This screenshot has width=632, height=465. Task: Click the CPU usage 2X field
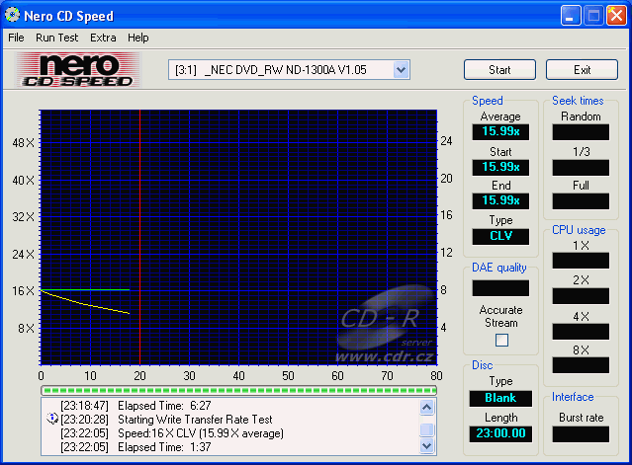coord(581,296)
